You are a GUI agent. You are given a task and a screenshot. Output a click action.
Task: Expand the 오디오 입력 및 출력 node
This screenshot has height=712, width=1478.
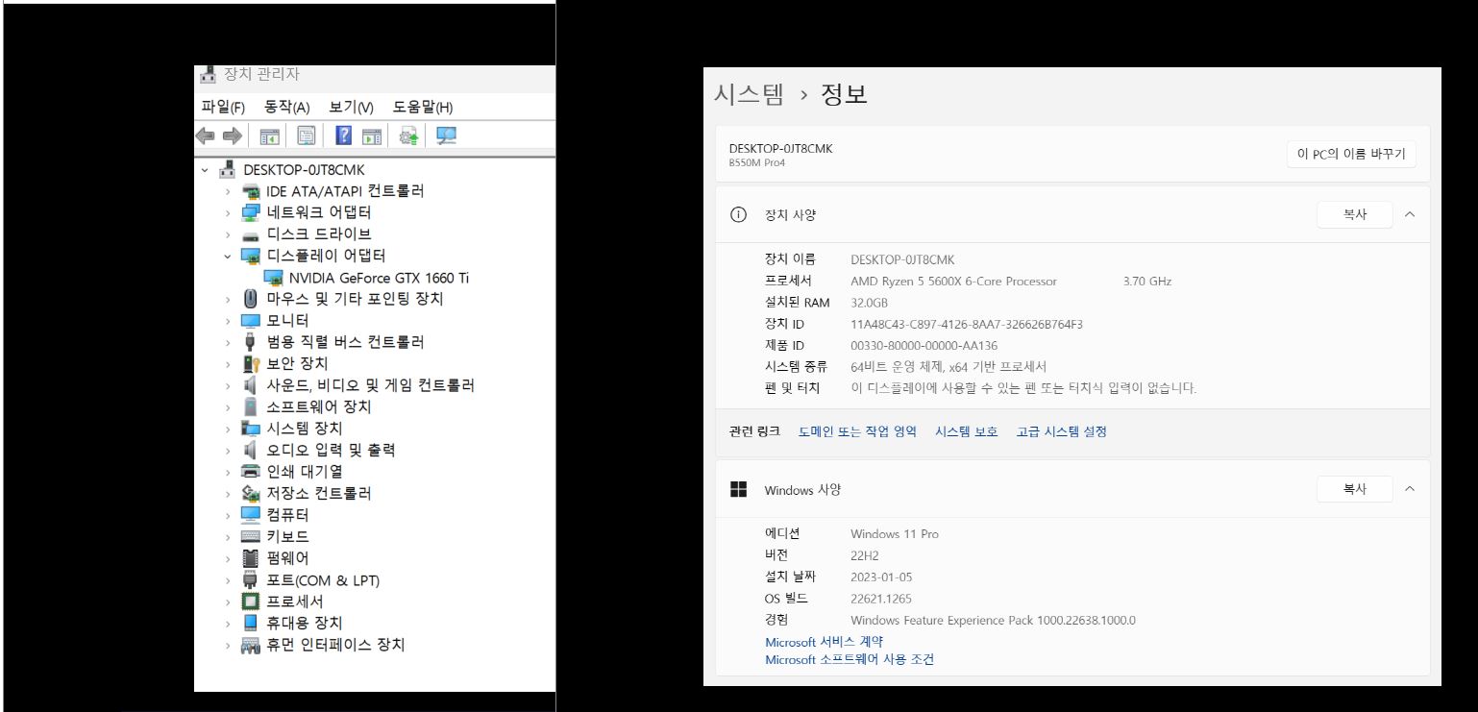[228, 451]
